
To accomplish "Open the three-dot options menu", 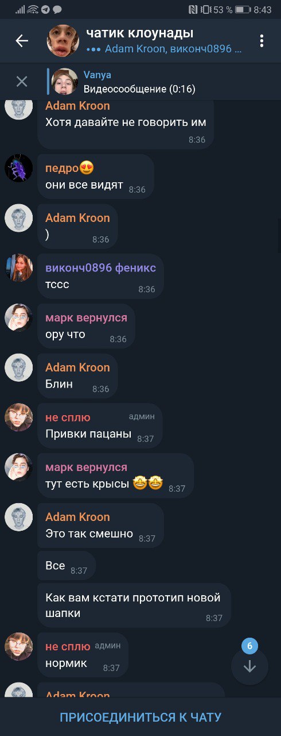I will pos(262,41).
